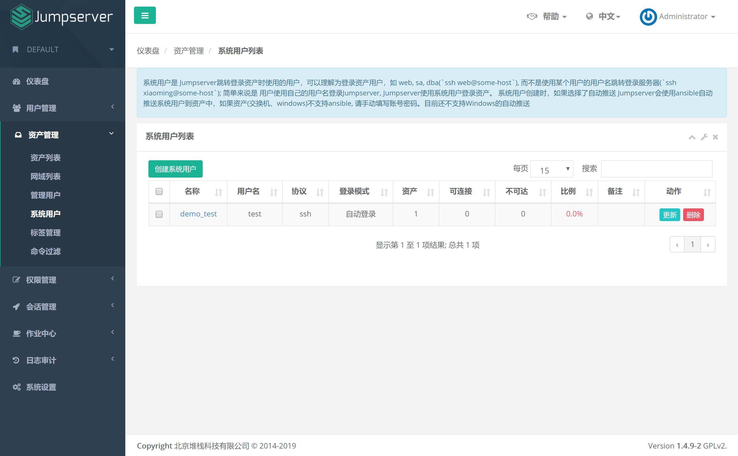Click the 自动登录 cell in demo_test row
The width and height of the screenshot is (738, 456).
(361, 214)
